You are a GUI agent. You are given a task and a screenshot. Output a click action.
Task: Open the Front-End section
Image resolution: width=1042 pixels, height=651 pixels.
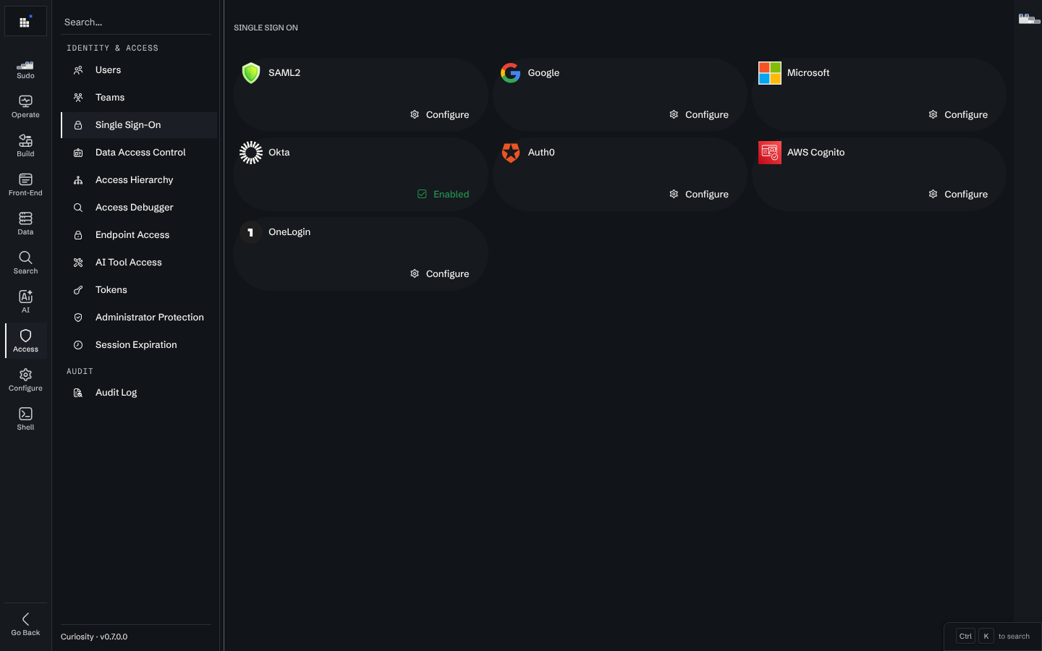coord(25,185)
